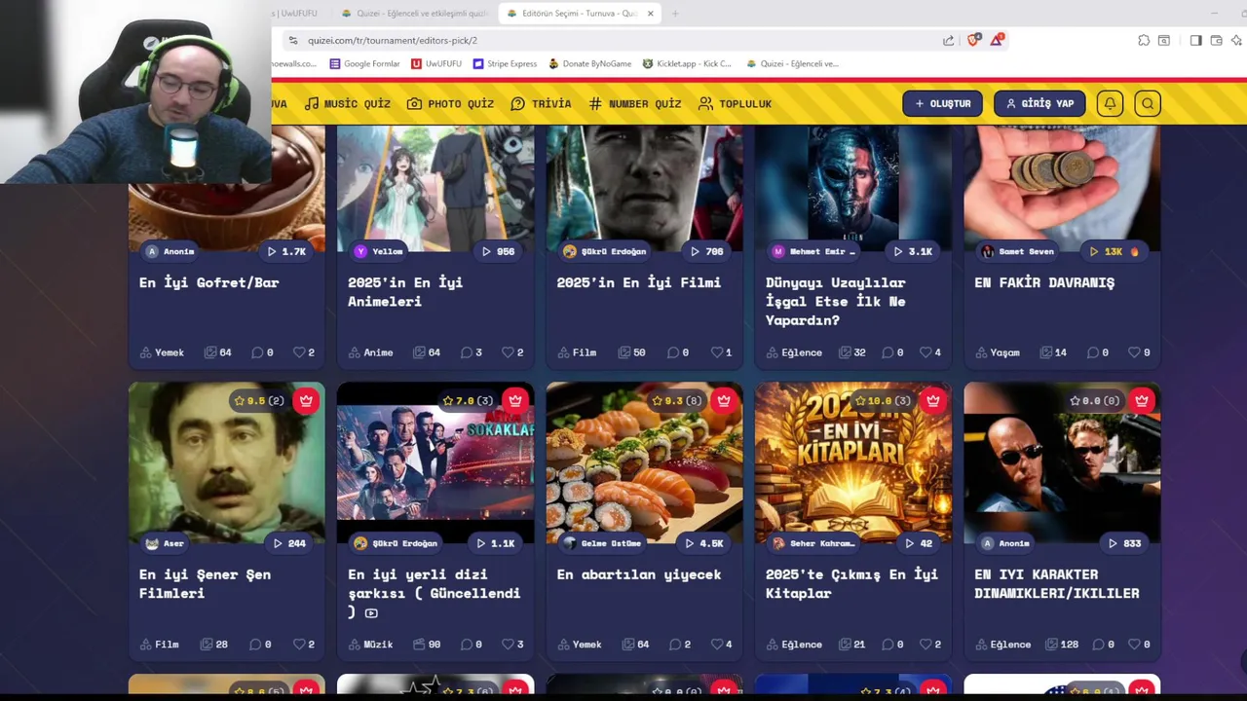
Task: Click the GİRİŞ YAP login button
Action: pyautogui.click(x=1039, y=103)
